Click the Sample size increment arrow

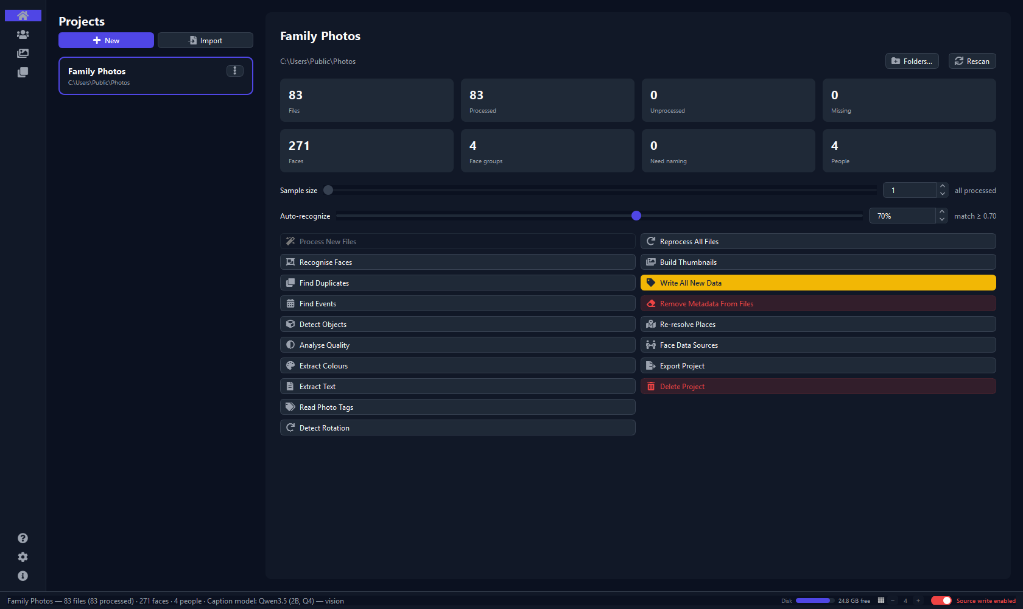point(943,186)
